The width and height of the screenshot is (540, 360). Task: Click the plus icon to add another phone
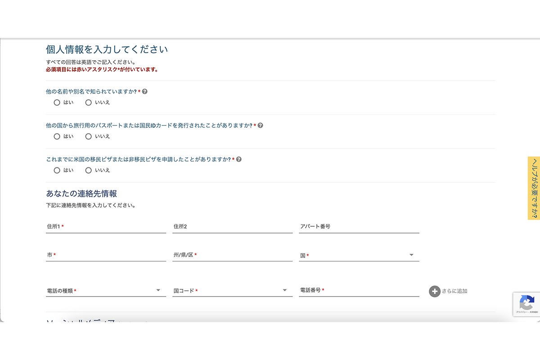click(434, 291)
